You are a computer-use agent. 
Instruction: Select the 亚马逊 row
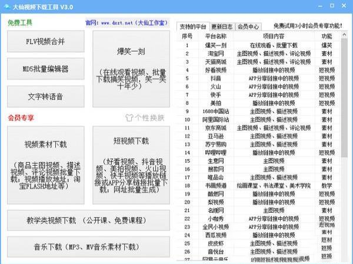[258, 136]
